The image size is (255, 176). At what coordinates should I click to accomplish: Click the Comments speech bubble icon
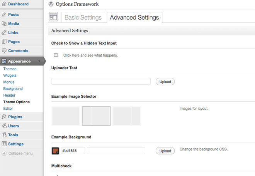(4, 51)
